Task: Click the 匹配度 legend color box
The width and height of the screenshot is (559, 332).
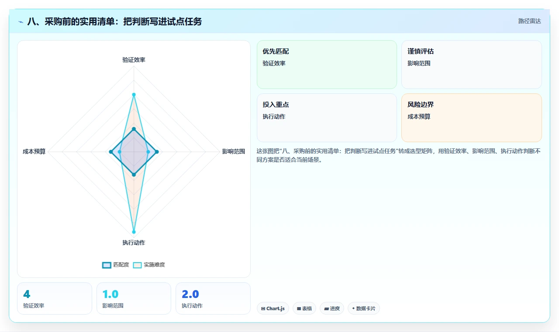Action: click(107, 265)
